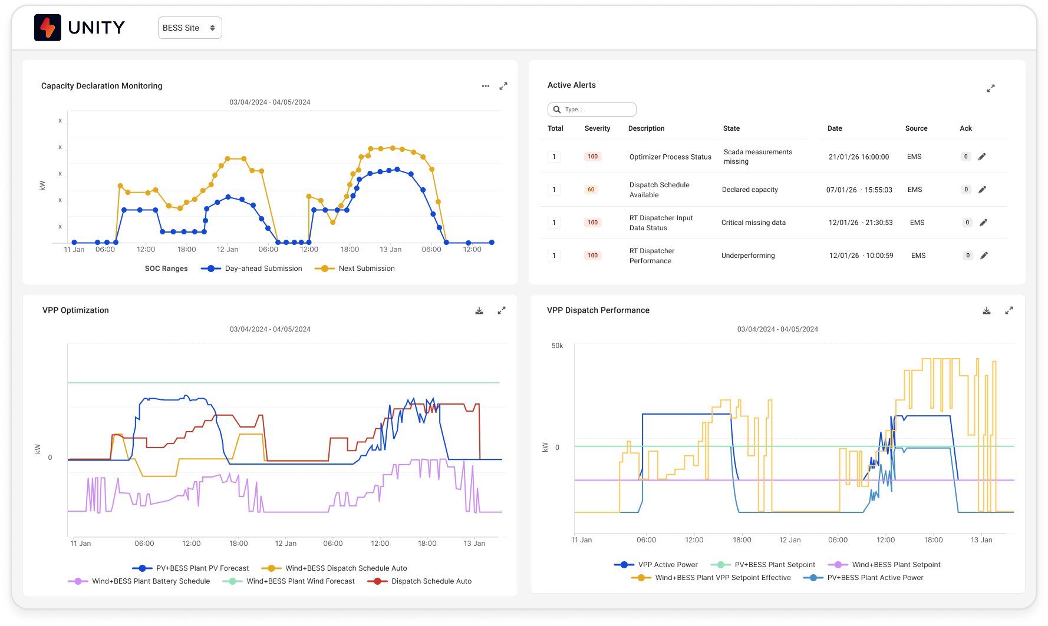Screen dimensions: 1048x626
Task: Expand the Active Alerts panel to fullscreen
Action: tap(990, 88)
